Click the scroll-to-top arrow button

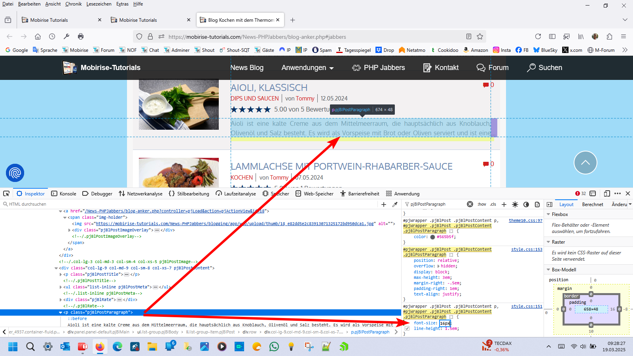coord(585,163)
